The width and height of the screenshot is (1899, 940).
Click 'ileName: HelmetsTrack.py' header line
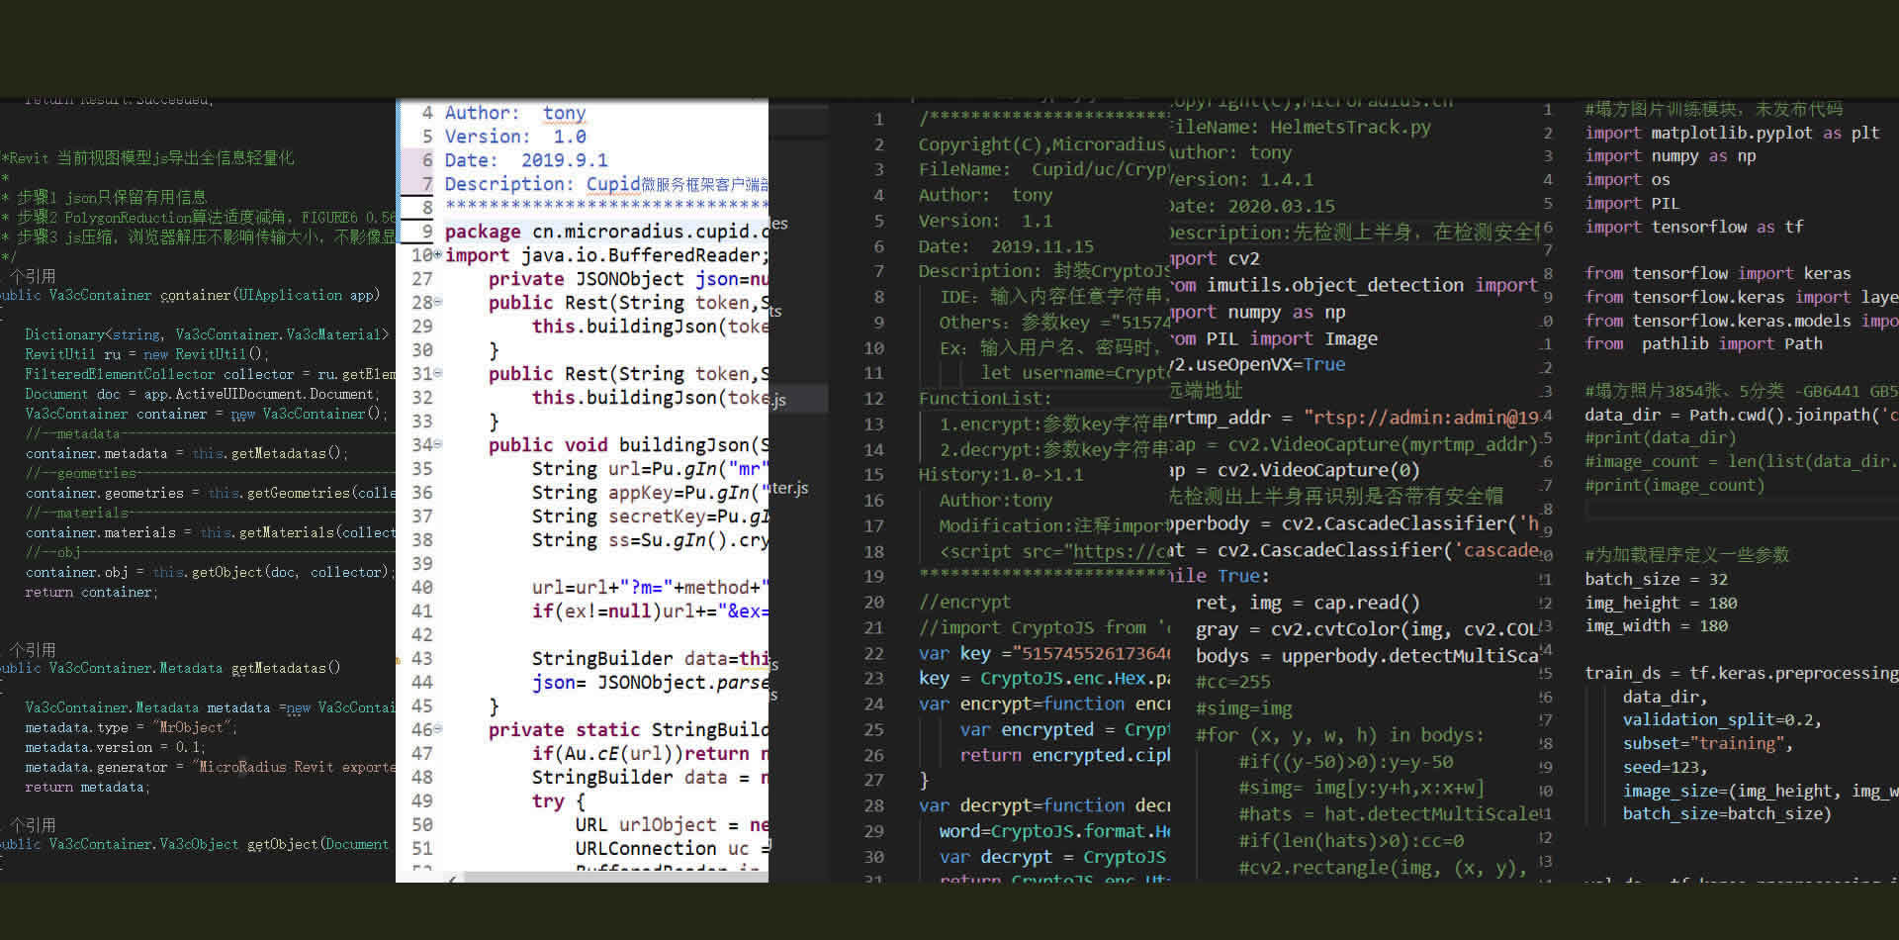(1300, 127)
